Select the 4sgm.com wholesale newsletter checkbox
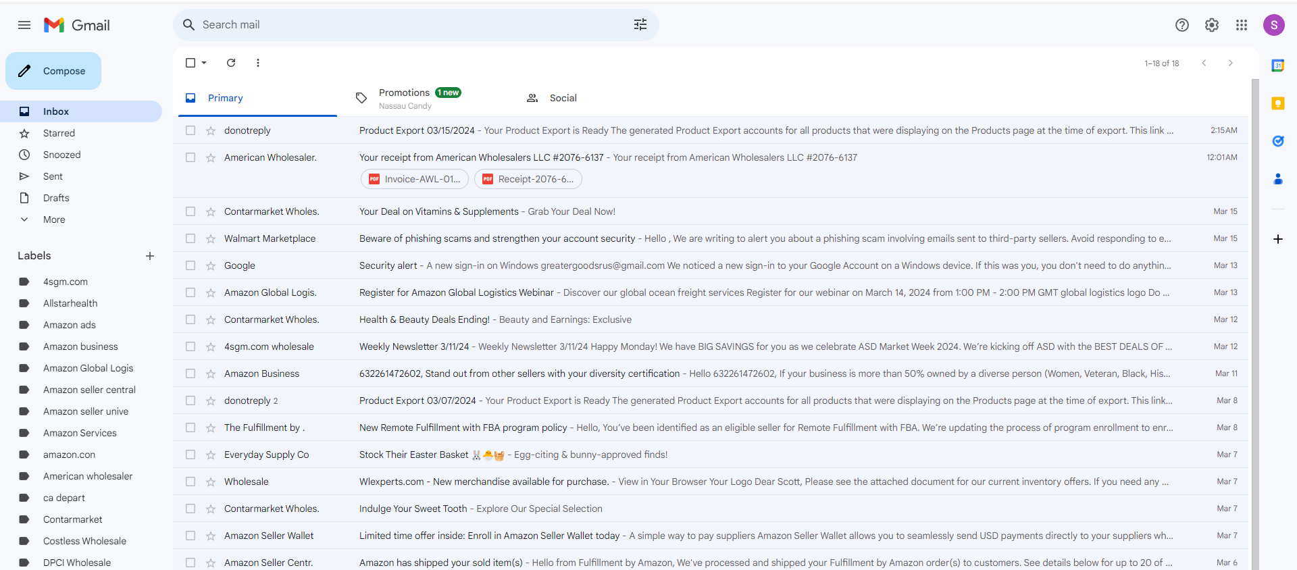Screen dimensions: 1297x570 [190, 346]
